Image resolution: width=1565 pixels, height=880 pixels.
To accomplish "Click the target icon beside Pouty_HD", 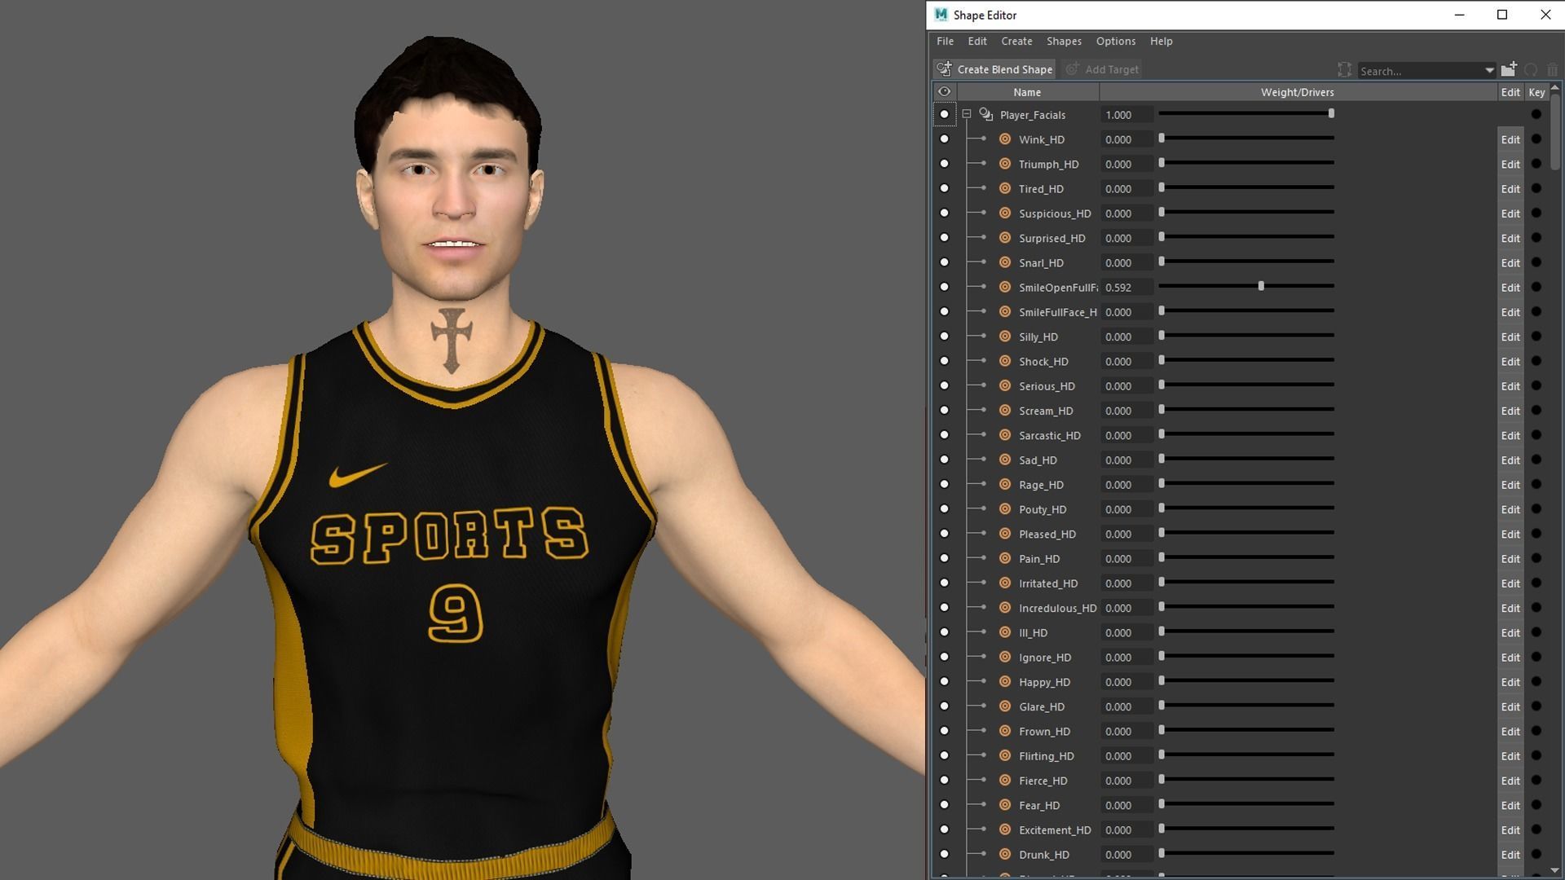I will [x=1005, y=508].
